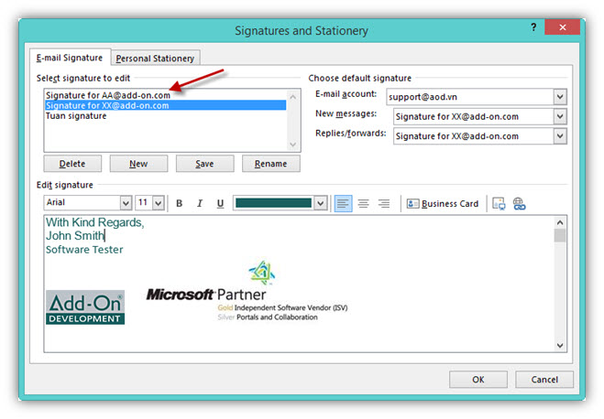The image size is (604, 419).
Task: Insert a Business Card
Action: (x=442, y=203)
